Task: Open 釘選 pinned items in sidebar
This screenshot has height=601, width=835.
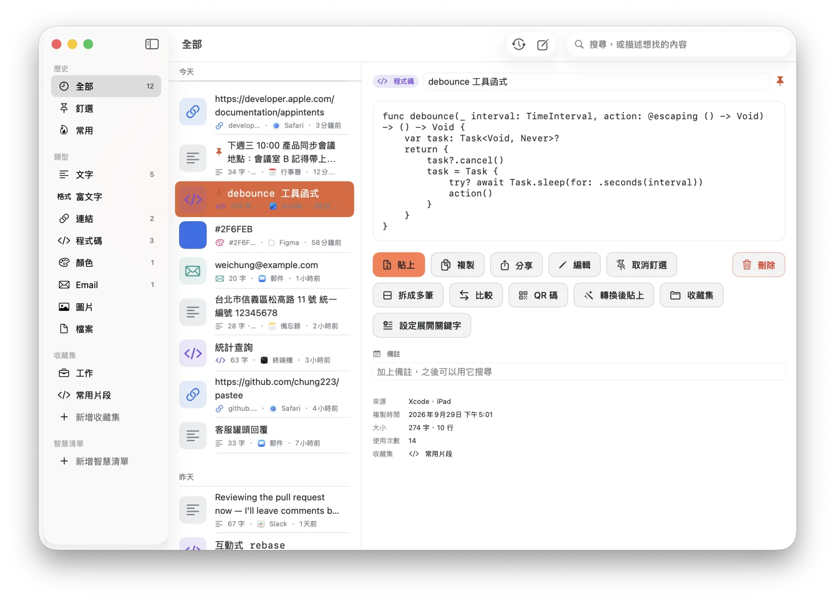Action: tap(106, 109)
